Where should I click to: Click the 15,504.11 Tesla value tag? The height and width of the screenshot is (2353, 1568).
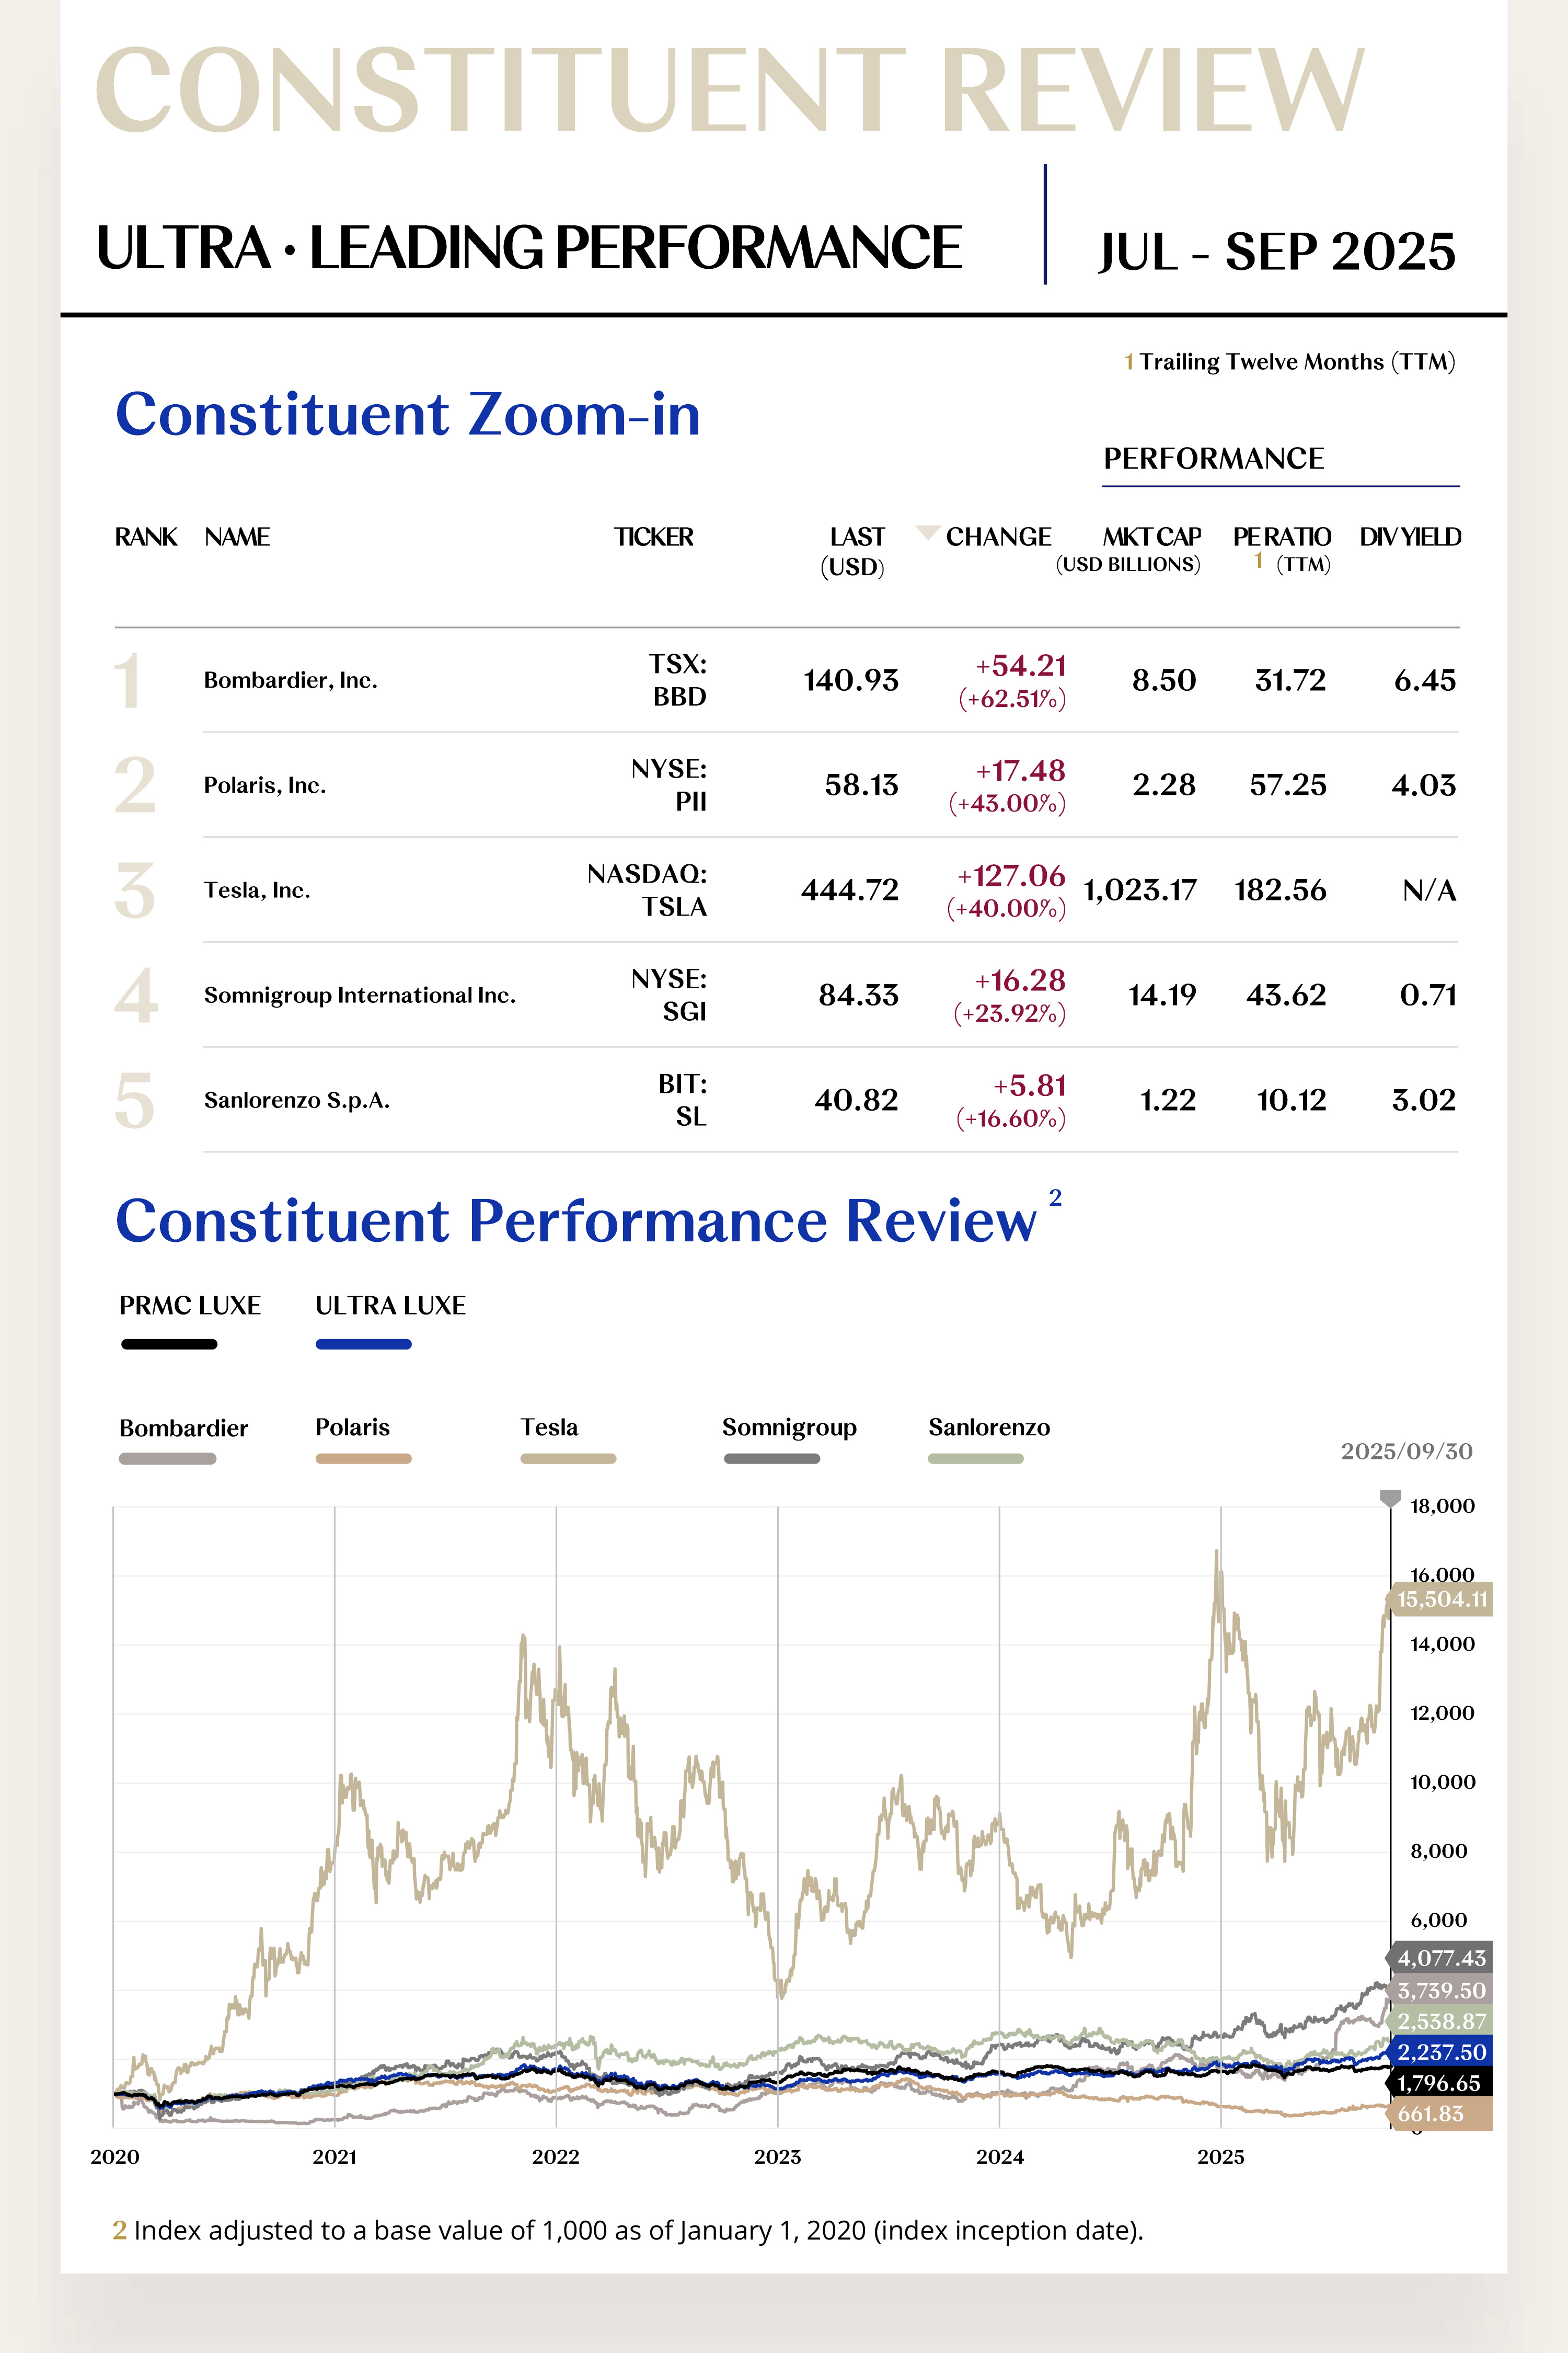click(1441, 1600)
